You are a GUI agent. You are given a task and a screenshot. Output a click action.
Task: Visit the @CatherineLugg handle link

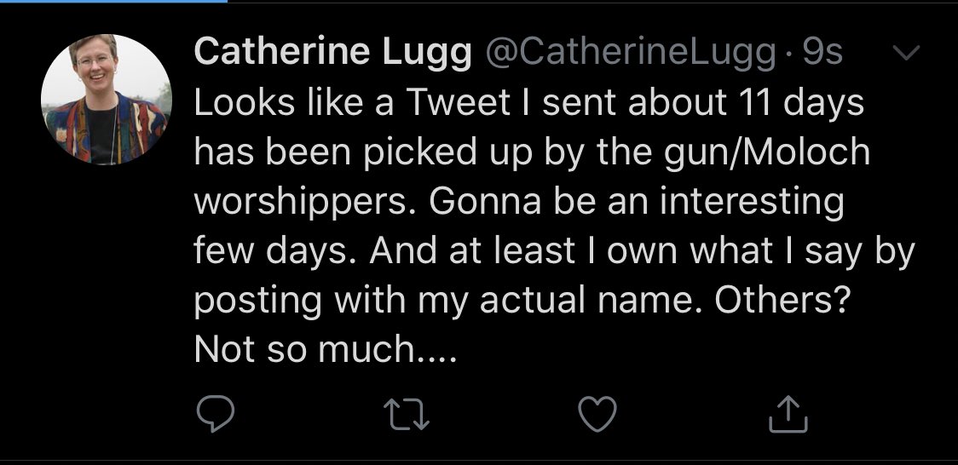click(631, 53)
